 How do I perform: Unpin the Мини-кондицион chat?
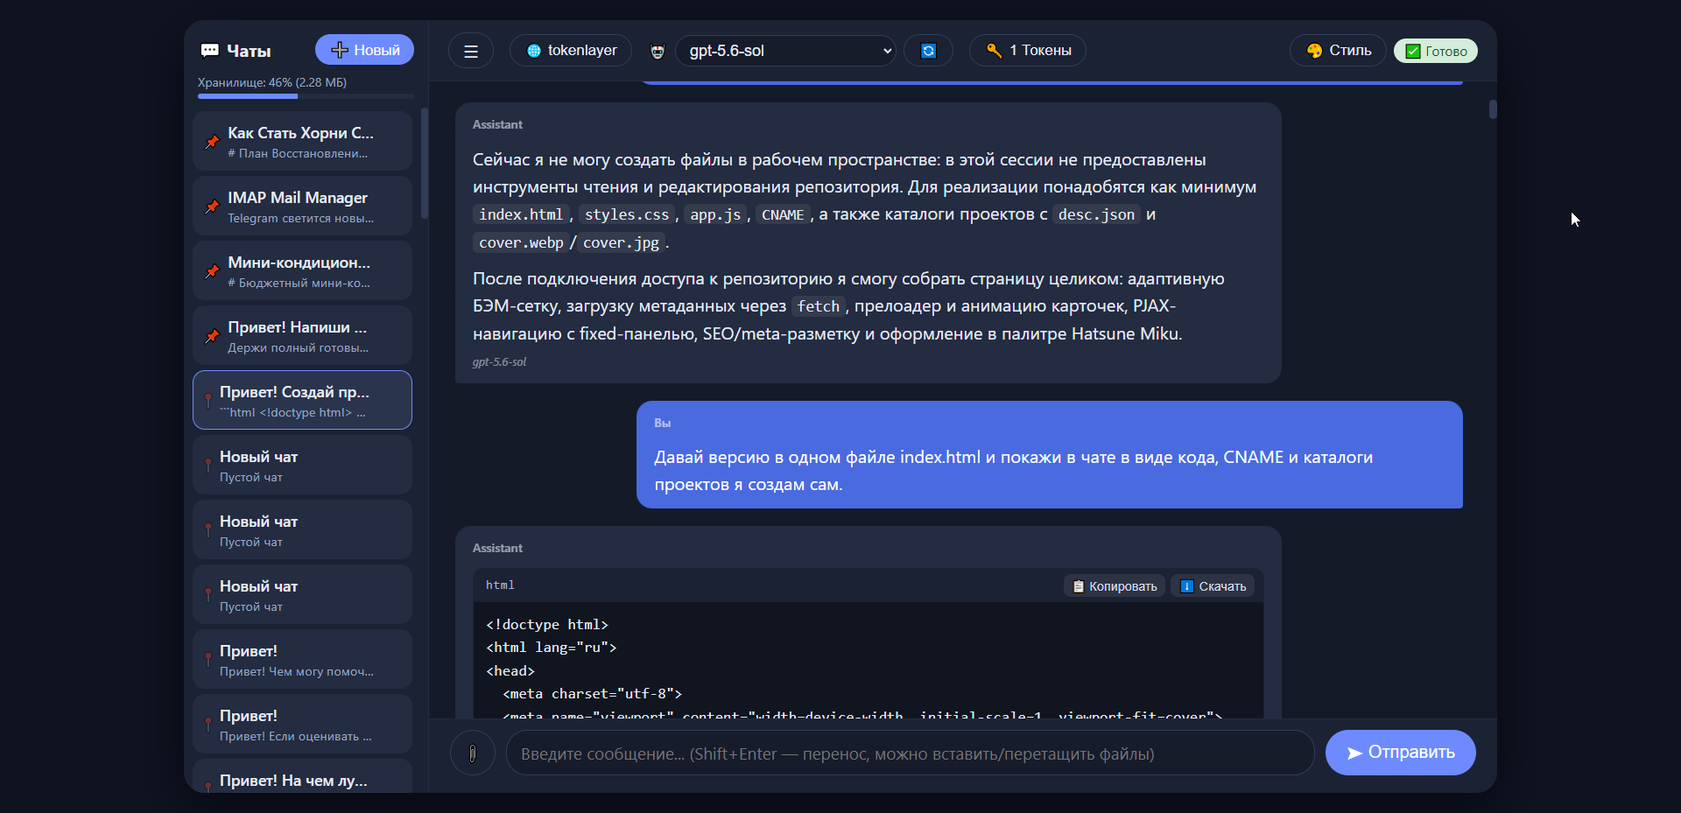212,271
